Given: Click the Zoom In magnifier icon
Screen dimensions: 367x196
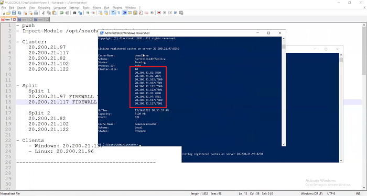Looking at the screenshot, I should pos(88,13).
